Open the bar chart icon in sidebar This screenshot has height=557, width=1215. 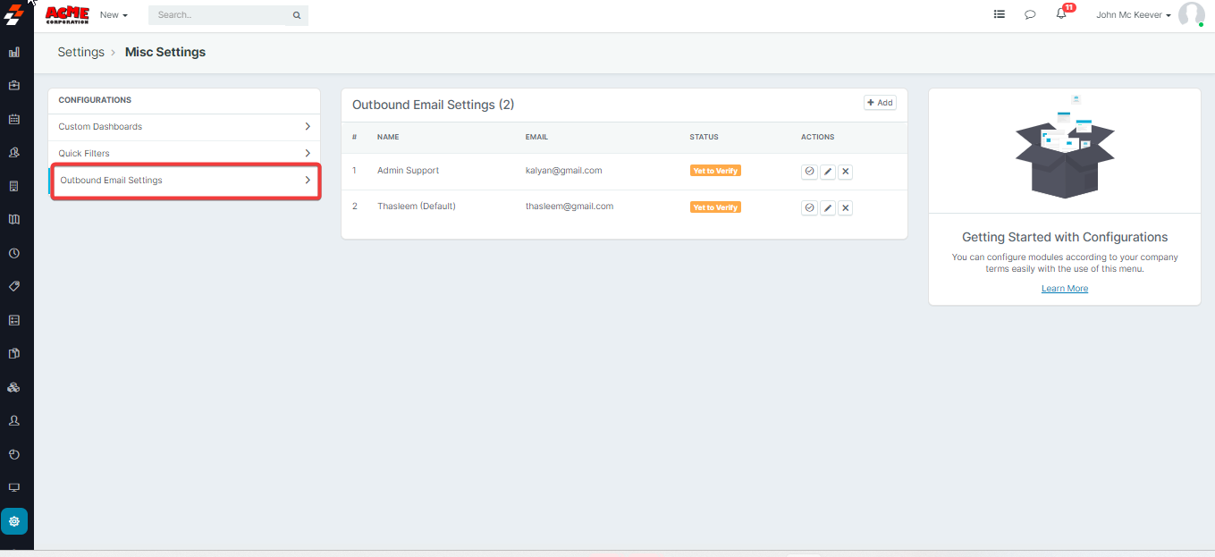pyautogui.click(x=14, y=53)
